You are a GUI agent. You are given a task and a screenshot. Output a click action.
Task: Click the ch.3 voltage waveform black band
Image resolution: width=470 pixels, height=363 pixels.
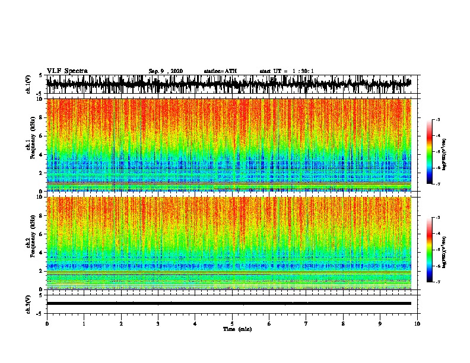point(228,304)
